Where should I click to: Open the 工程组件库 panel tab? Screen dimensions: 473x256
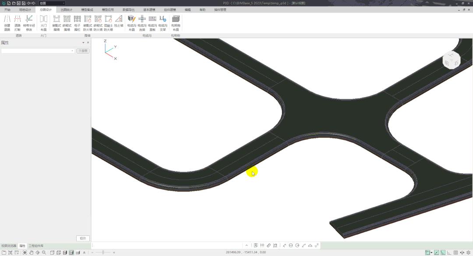click(36, 246)
